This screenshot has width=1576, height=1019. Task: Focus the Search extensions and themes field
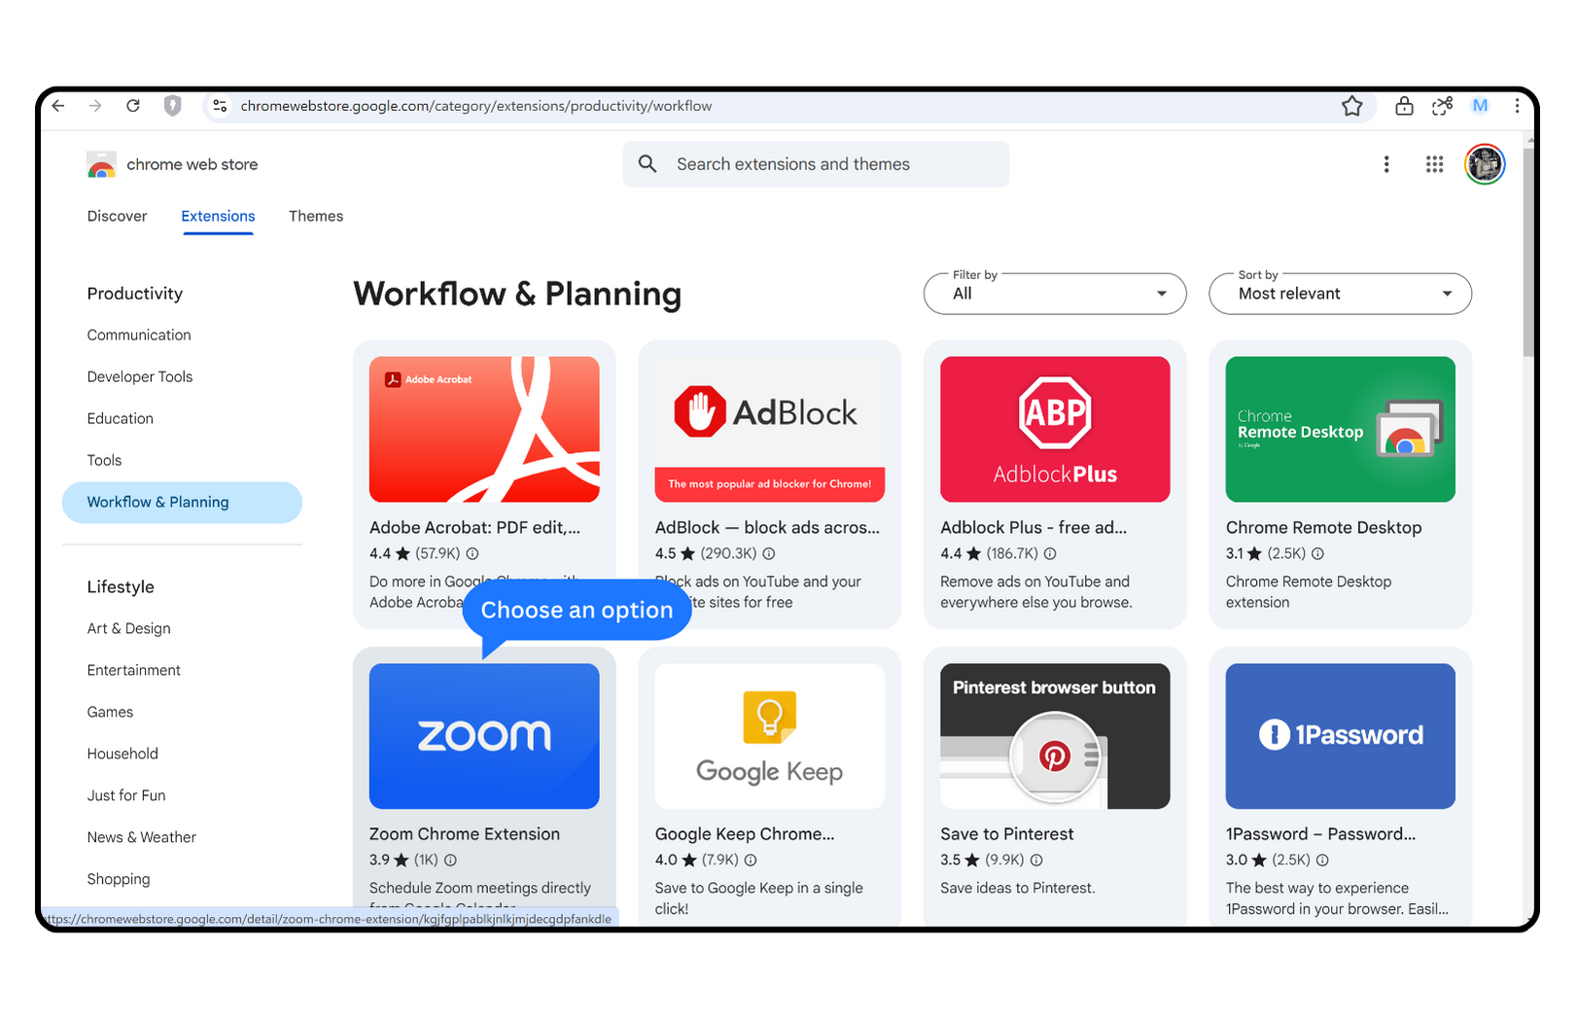[x=816, y=164]
